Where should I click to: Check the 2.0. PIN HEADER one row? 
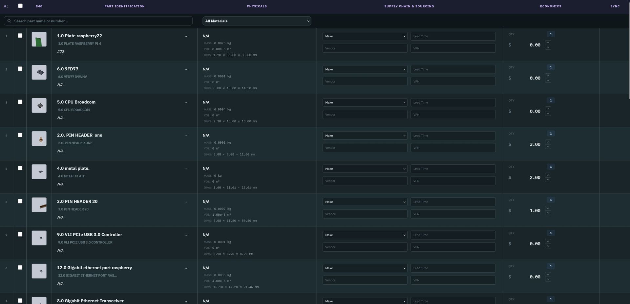coord(20,135)
